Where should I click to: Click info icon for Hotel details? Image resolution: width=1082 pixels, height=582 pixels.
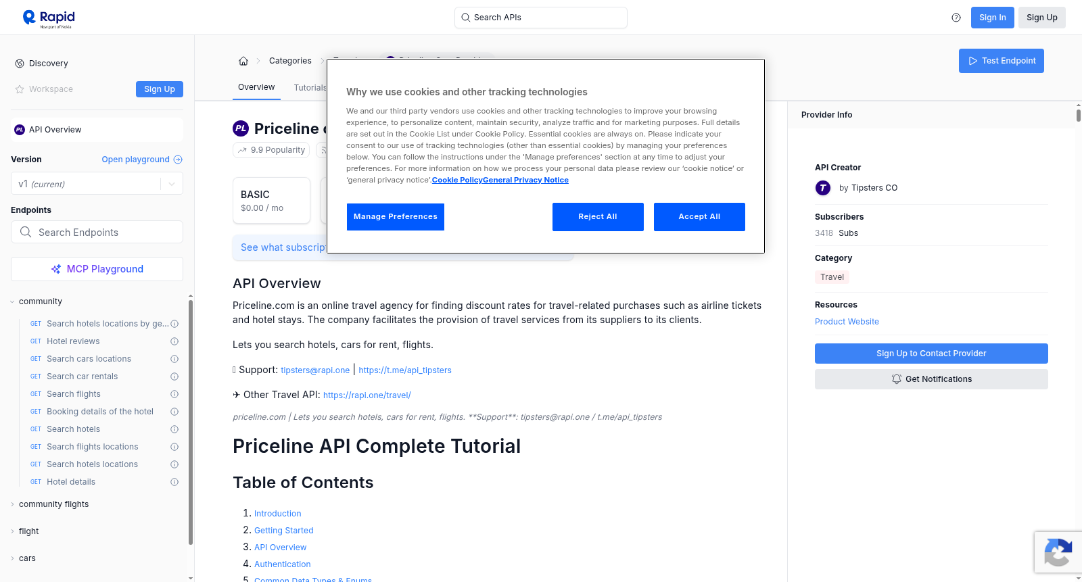click(x=174, y=482)
